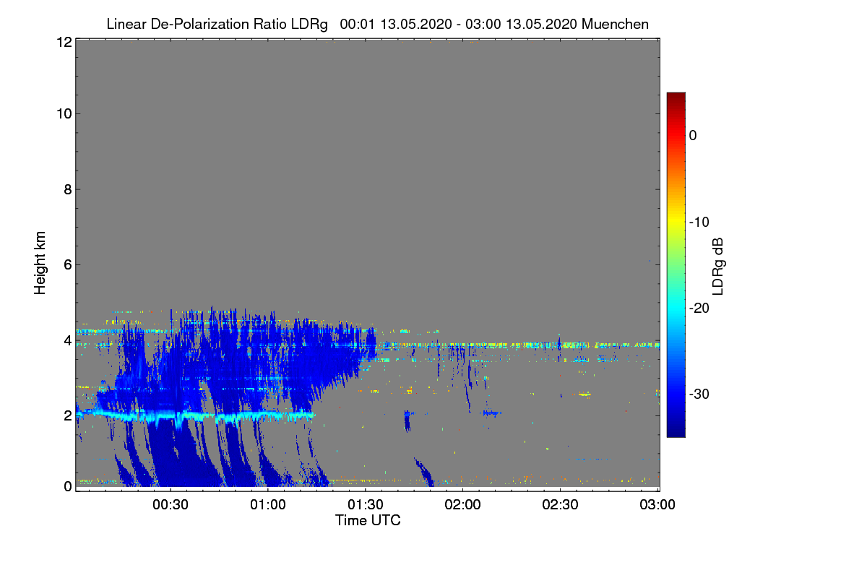
Task: Click the '02:00' time tick label
Action: pyautogui.click(x=464, y=505)
